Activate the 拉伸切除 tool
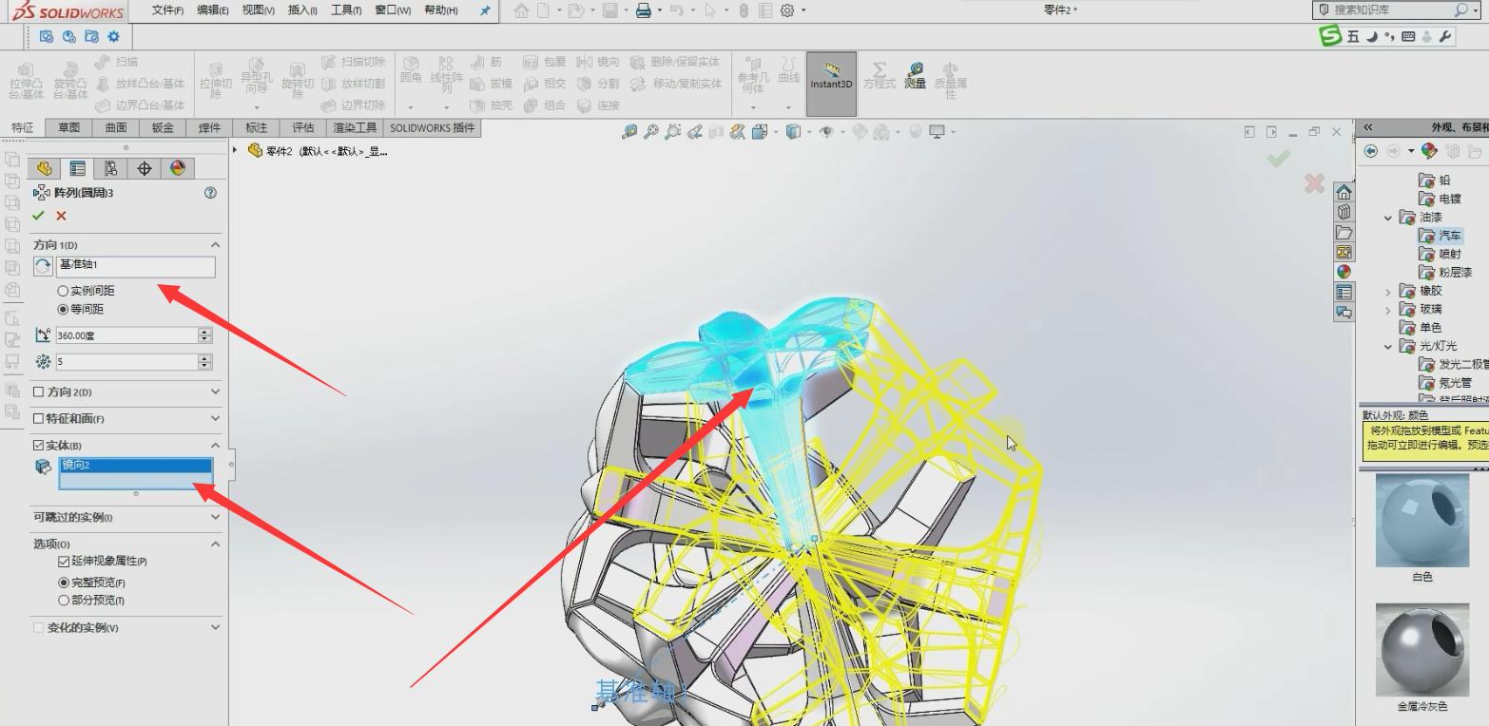The image size is (1489, 726). coord(214,82)
